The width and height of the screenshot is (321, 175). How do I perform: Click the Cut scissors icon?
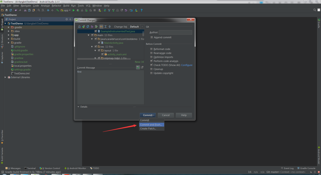coord(25,10)
